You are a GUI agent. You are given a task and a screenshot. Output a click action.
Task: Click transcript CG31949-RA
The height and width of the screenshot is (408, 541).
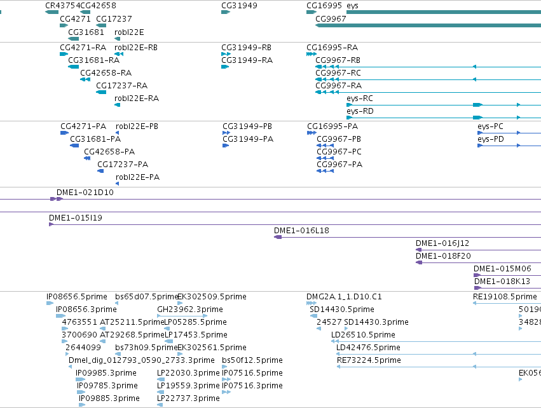click(x=247, y=60)
